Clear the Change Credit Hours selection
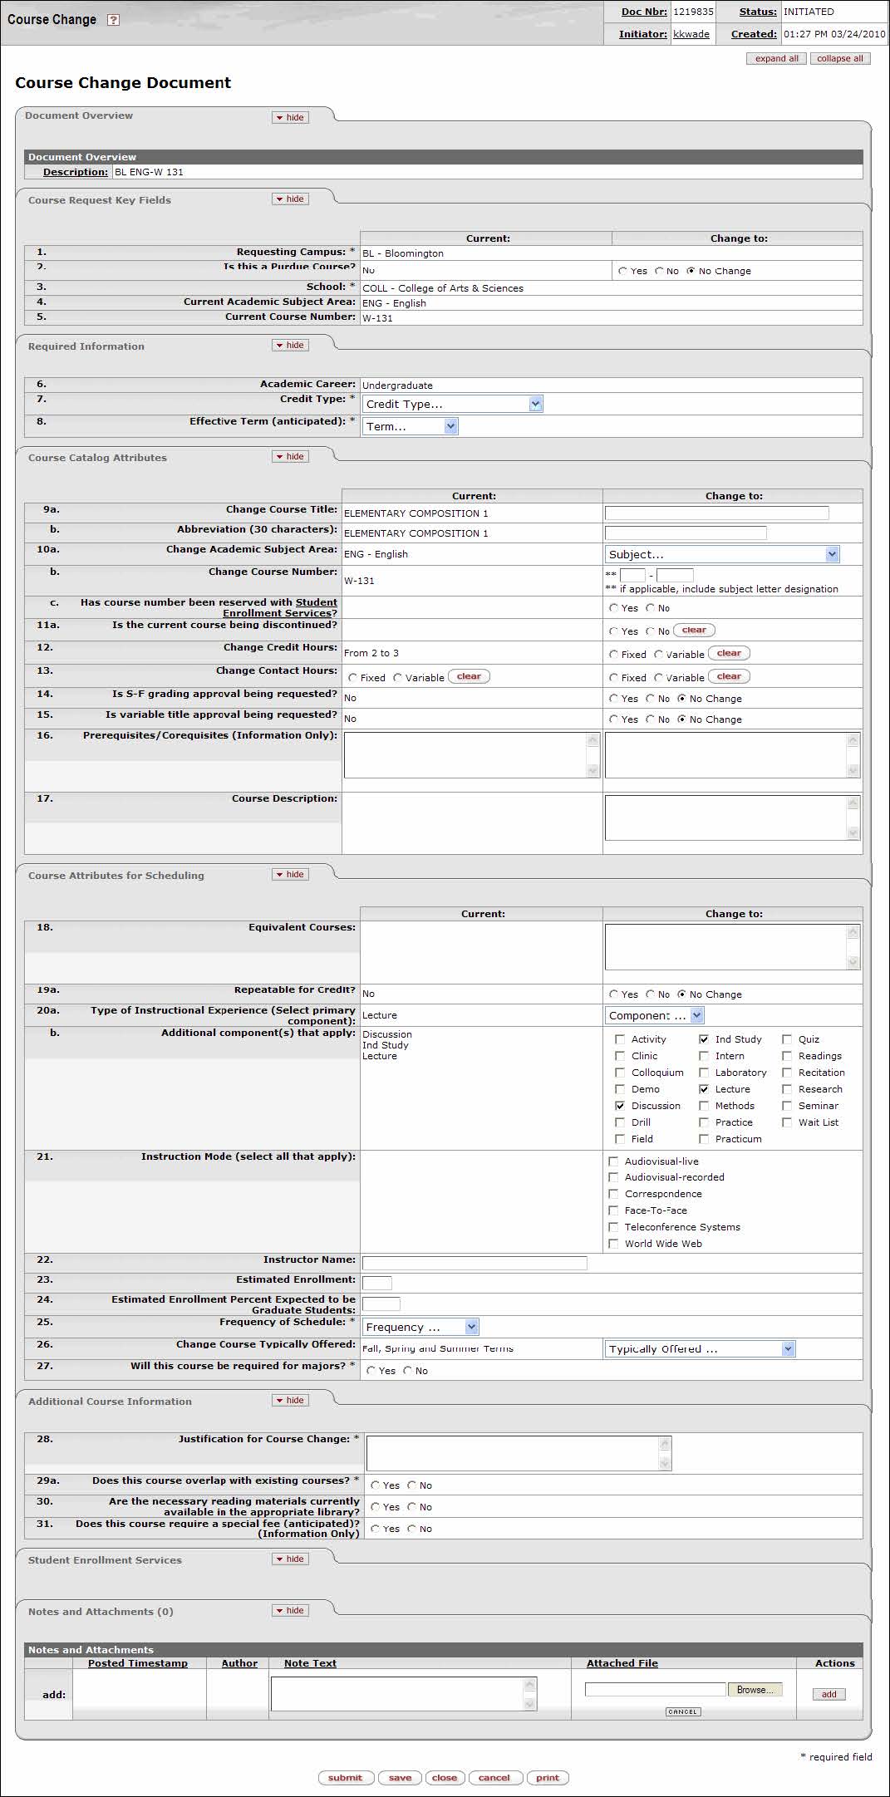890x1797 pixels. pos(729,654)
